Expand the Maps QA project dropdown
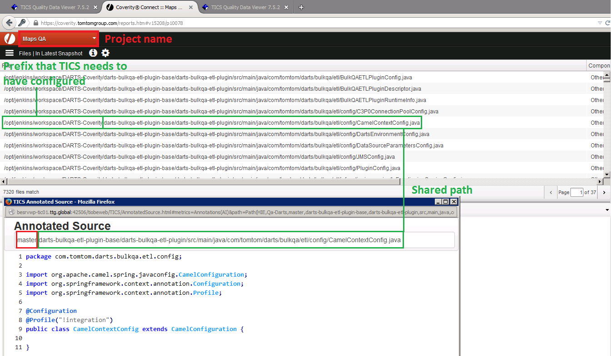The image size is (613, 356). tap(94, 39)
